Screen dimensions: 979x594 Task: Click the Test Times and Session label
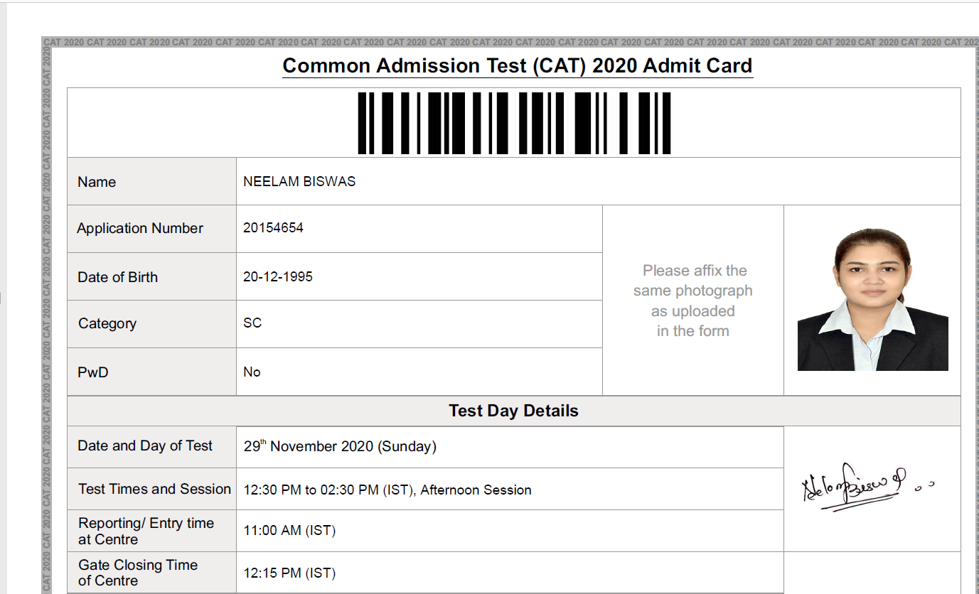pos(154,489)
